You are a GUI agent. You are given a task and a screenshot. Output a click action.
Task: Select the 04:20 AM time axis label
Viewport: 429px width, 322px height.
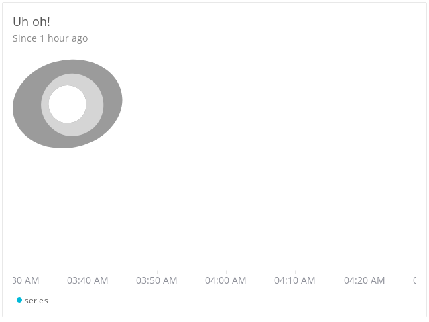(x=364, y=280)
